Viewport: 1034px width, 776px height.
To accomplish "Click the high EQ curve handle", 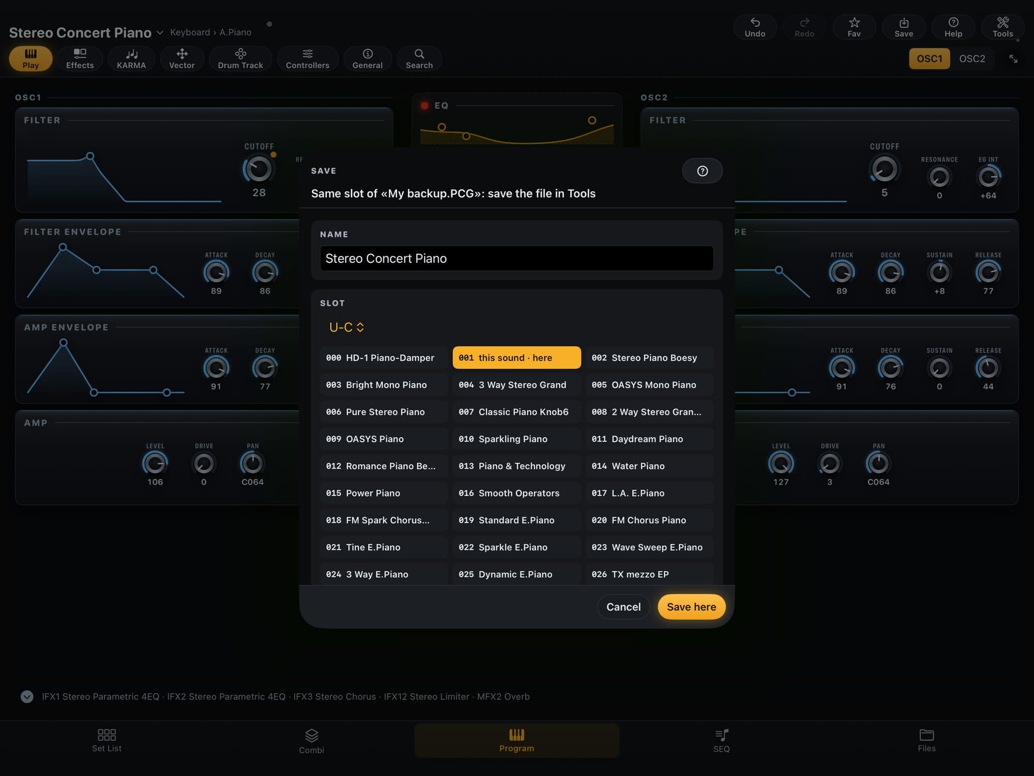I will click(592, 120).
